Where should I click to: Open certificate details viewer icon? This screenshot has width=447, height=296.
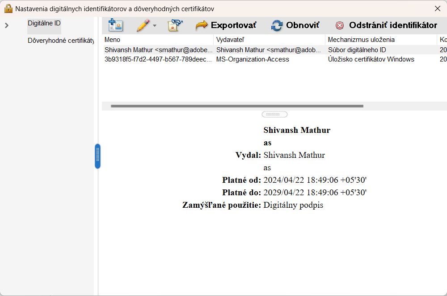[174, 25]
